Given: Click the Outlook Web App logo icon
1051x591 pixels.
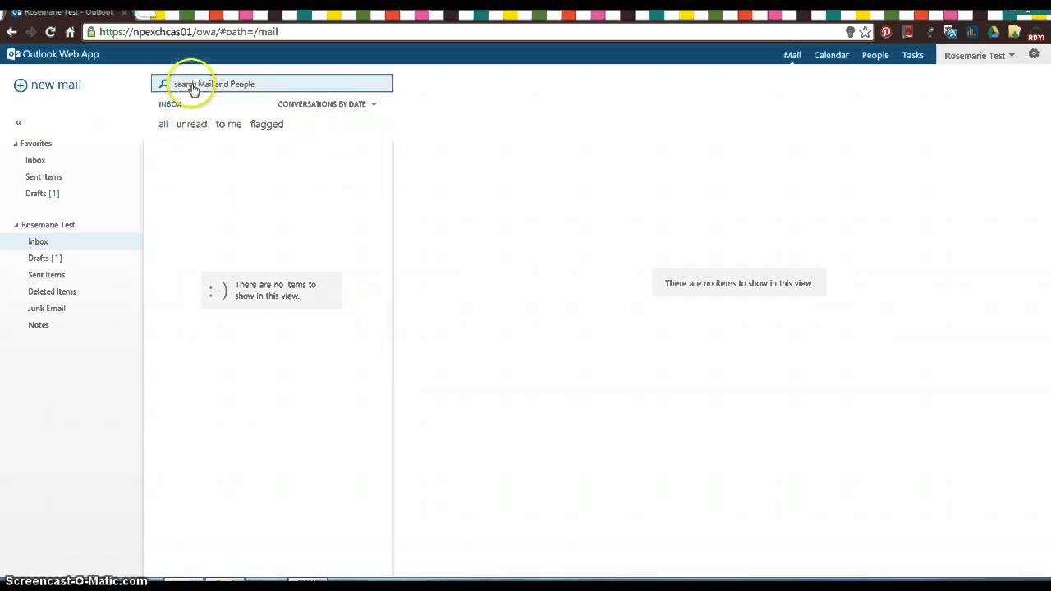Looking at the screenshot, I should click(13, 54).
